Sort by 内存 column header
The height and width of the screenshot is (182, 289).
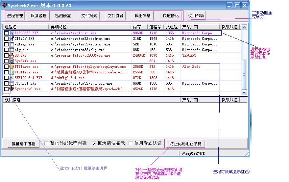coord(139,27)
